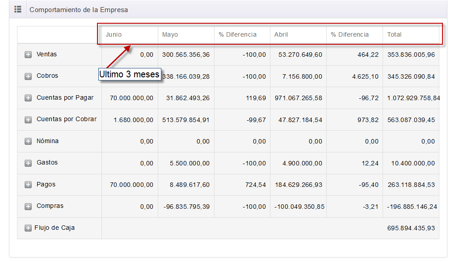
Task: Click the Mayo column header
Action: point(170,34)
